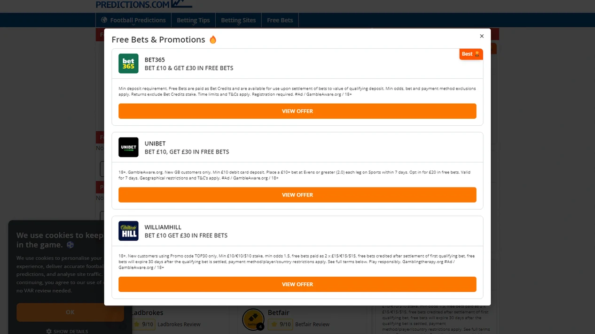This screenshot has height=334, width=595.
Task: Click 'BET £10, GET £30 IN FREE BETS' text
Action: click(187, 152)
